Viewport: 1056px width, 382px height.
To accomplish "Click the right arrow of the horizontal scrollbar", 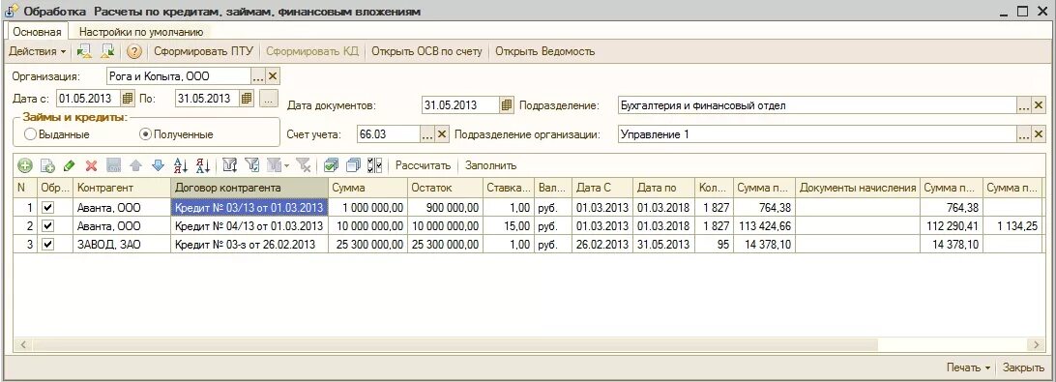I will [1037, 344].
